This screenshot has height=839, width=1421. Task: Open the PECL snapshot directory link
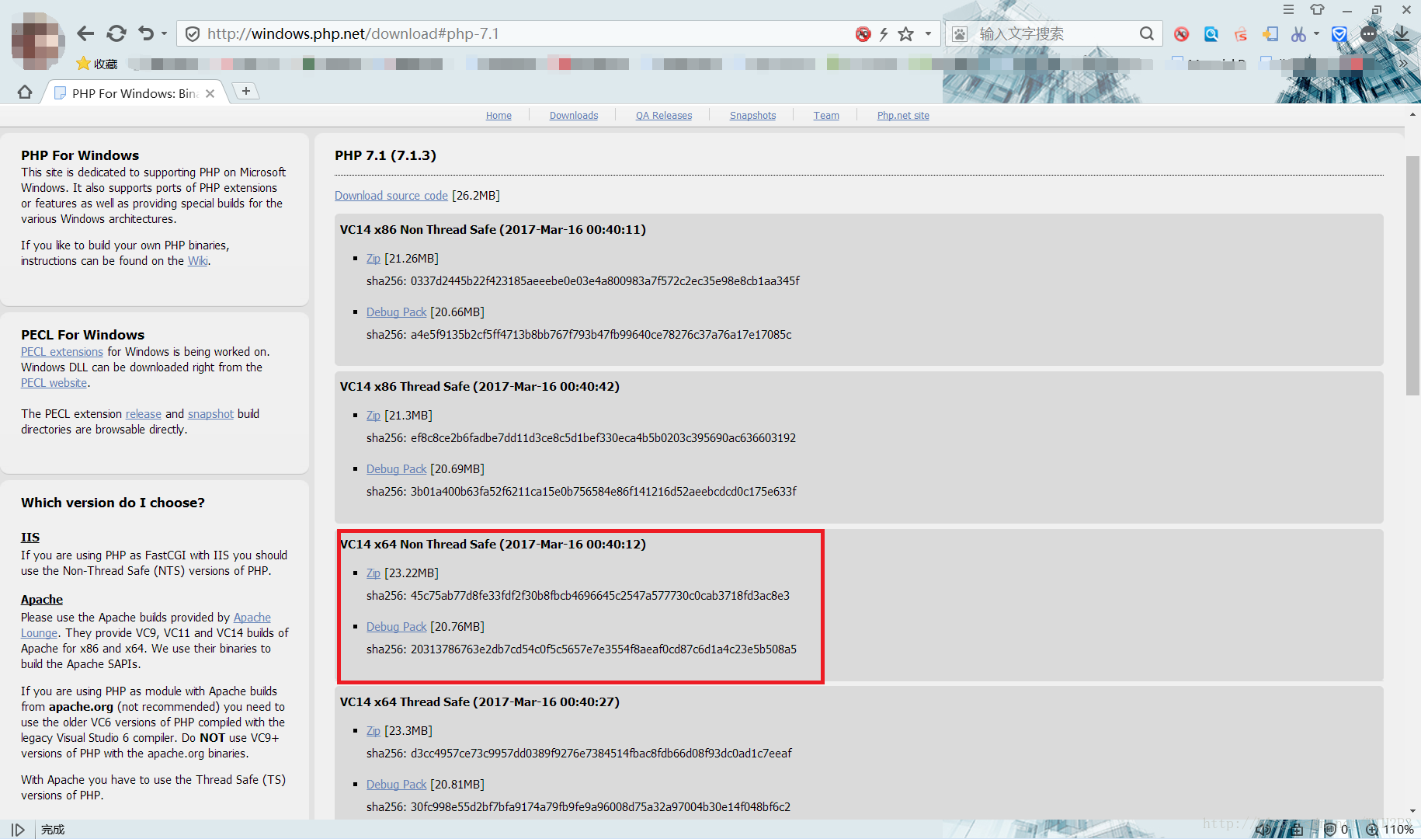tap(210, 414)
